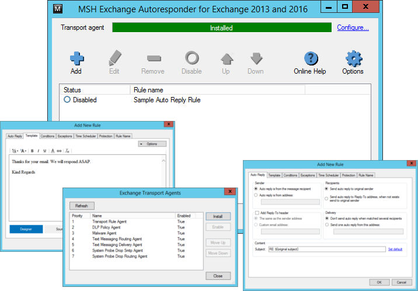
Task: Click the 'Rule name' column header
Action: (218, 90)
